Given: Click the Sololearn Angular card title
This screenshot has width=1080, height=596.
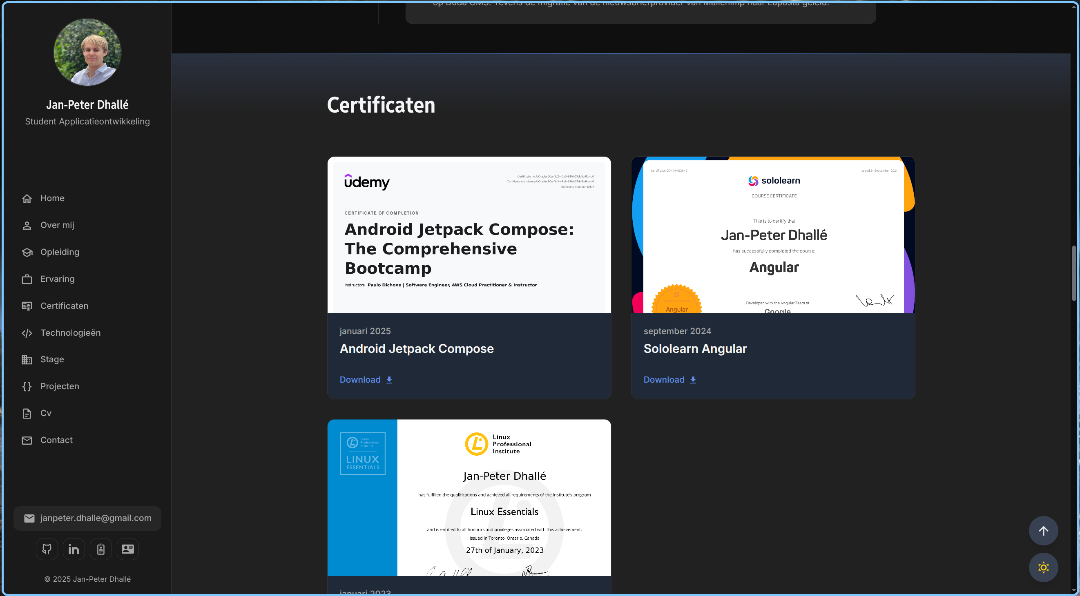Looking at the screenshot, I should point(695,348).
